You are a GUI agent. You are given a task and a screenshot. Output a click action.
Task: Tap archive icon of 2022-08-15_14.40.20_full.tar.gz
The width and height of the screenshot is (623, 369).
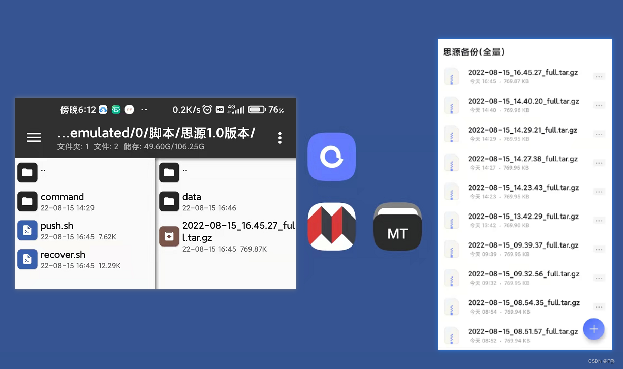451,105
